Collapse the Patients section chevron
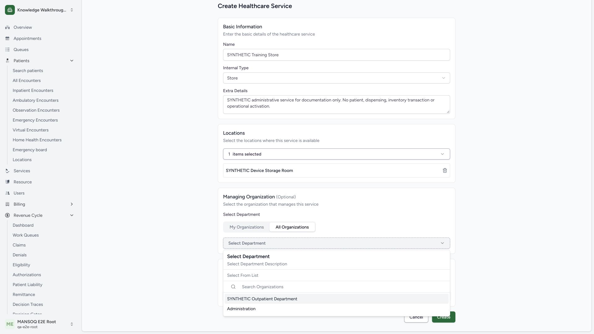The image size is (594, 334). point(72,61)
